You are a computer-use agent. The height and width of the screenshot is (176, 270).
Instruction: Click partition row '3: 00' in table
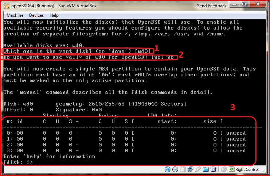pyautogui.click(x=126, y=151)
